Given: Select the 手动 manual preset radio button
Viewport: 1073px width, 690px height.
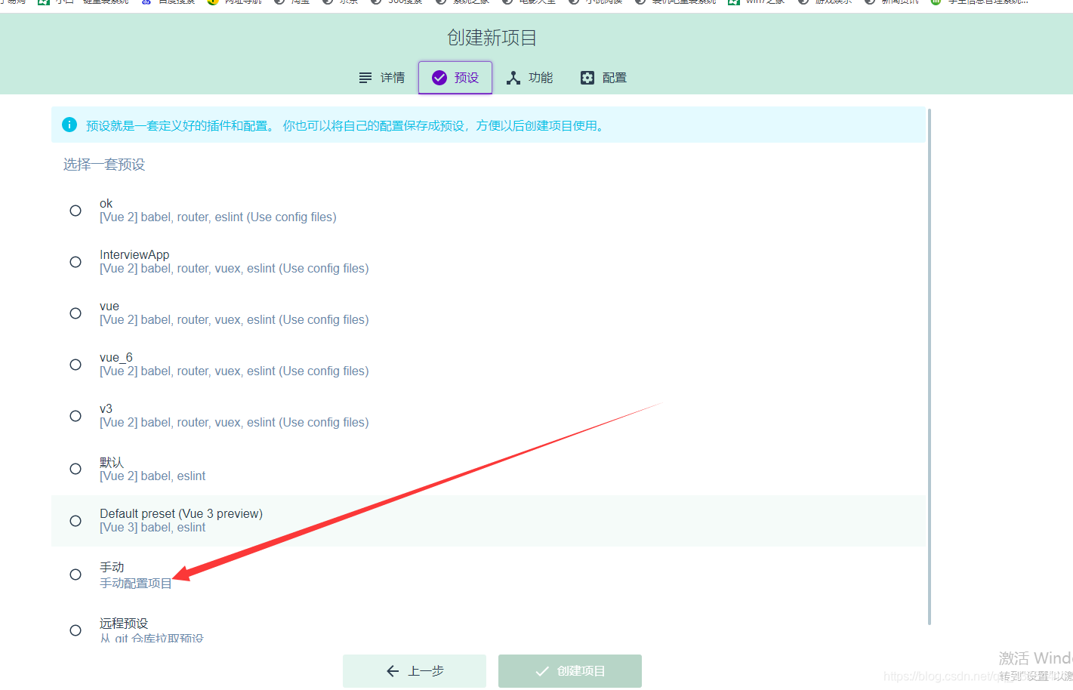Looking at the screenshot, I should point(76,574).
